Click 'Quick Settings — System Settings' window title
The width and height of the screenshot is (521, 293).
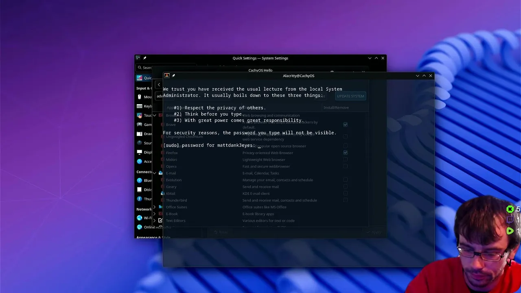tap(260, 58)
